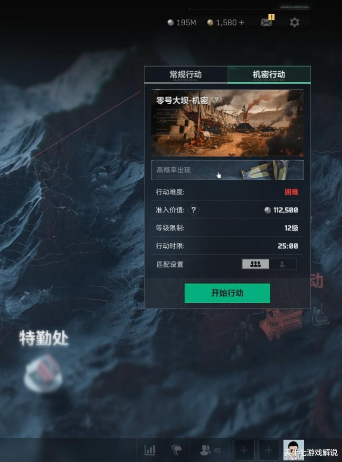The height and width of the screenshot is (462, 342).
Task: Select the 特勤处 building on map
Action: (43, 373)
